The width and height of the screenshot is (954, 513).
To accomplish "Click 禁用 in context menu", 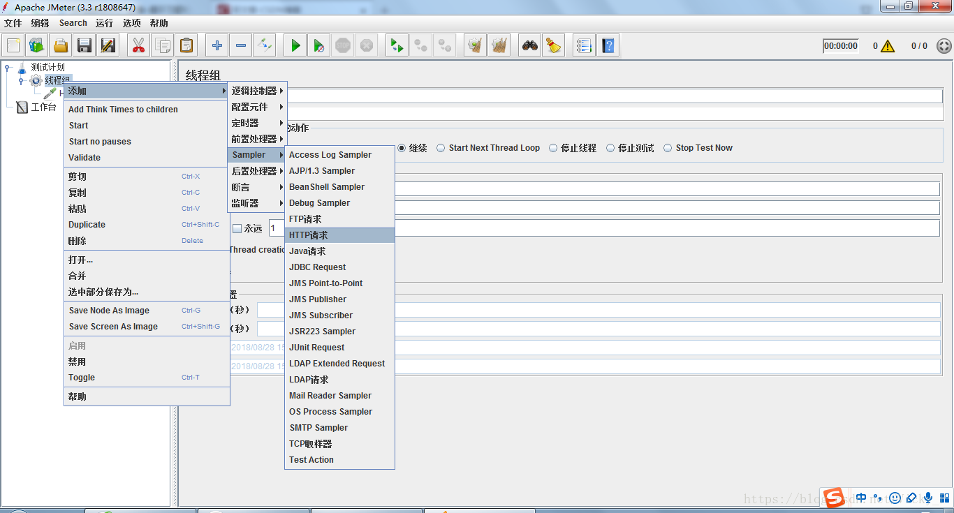I will click(147, 362).
